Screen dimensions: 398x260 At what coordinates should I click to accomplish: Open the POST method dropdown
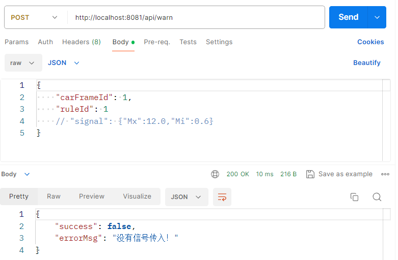pos(34,17)
